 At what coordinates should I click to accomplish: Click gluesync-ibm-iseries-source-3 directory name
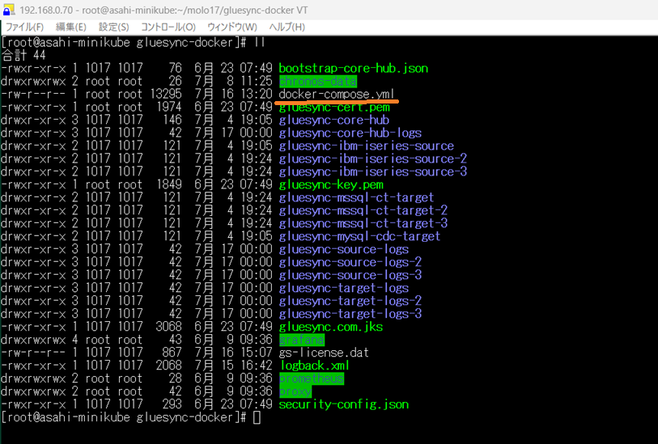click(372, 172)
